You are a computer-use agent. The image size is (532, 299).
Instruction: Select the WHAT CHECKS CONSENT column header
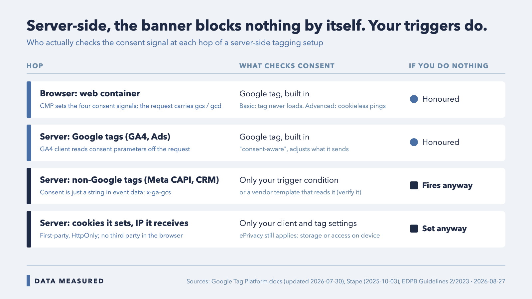287,66
